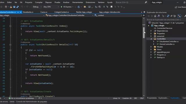186x104 pixels.
Task: Click the bookmark icon in toolbar
Action: click(112, 7)
